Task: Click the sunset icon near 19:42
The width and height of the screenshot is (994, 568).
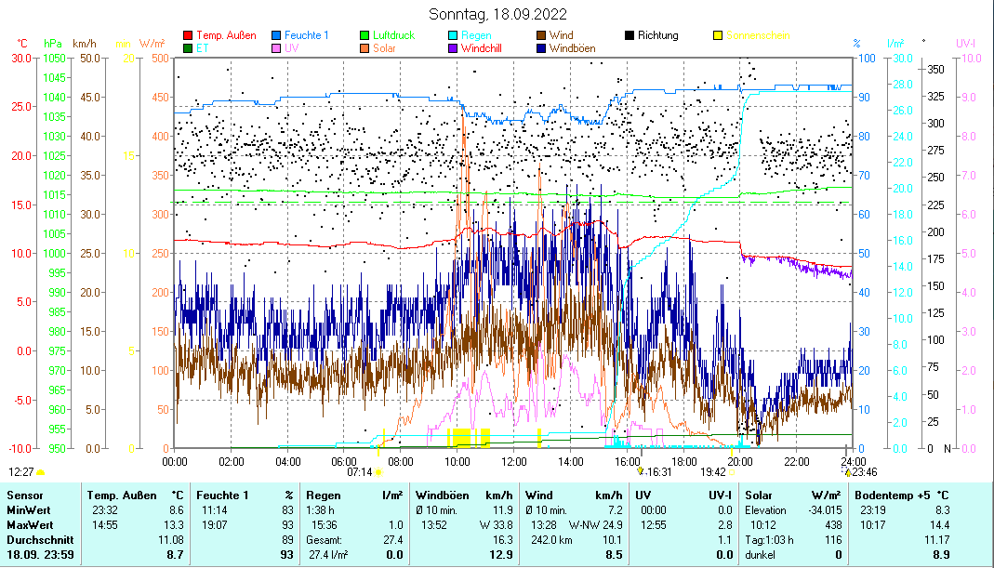Action: [x=732, y=472]
